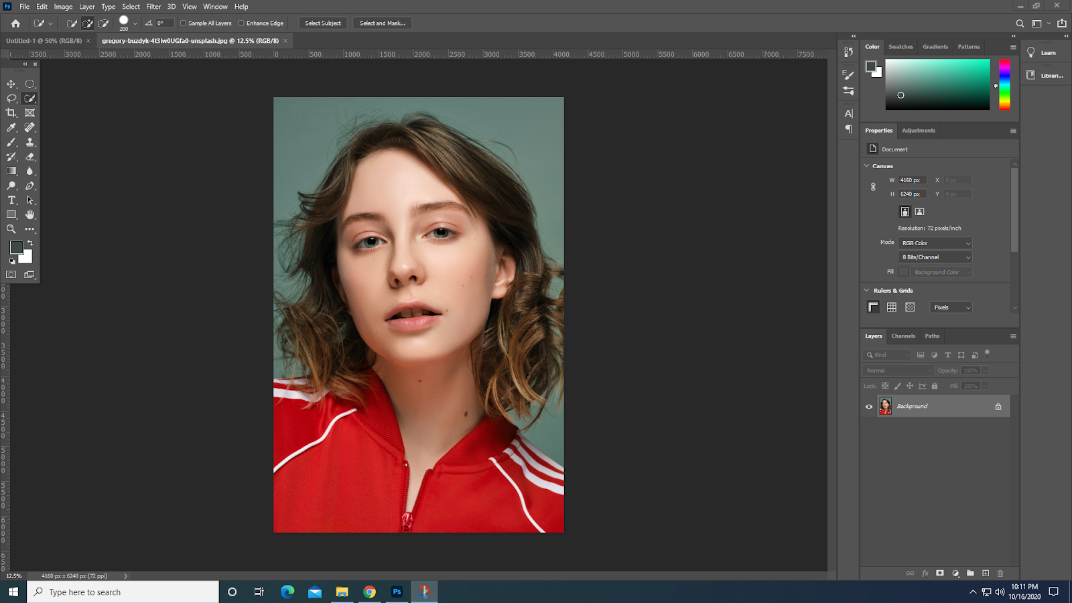Enable the Enhance Edge checkbox
The width and height of the screenshot is (1072, 603).
coord(241,23)
